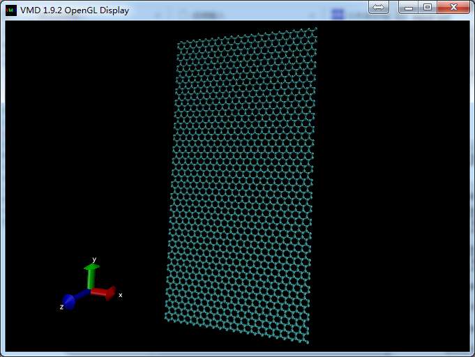
Task: Click the double-arrow resize button in title bar
Action: (378, 7)
